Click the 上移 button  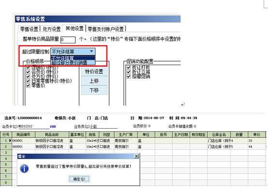[94, 81]
